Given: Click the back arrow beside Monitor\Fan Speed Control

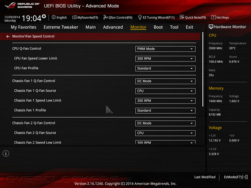Looking at the screenshot, I should tap(8, 36).
